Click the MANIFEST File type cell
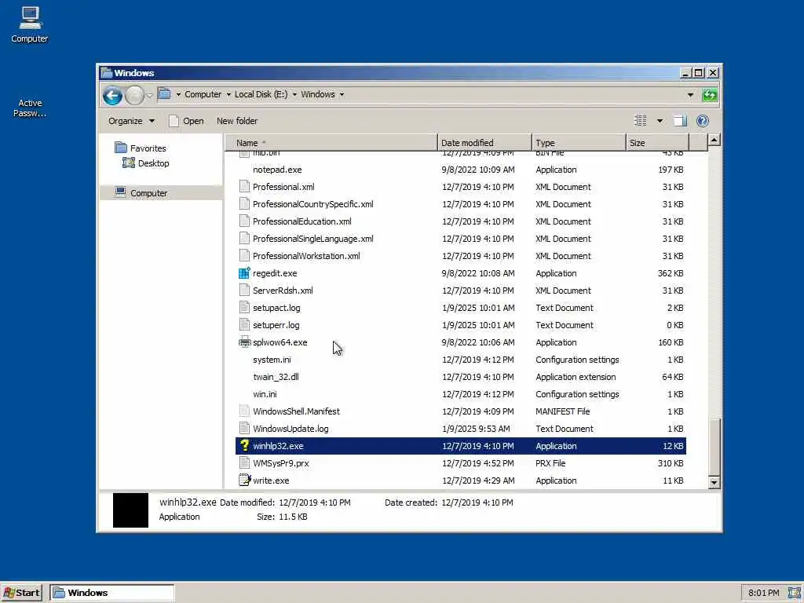 point(562,411)
